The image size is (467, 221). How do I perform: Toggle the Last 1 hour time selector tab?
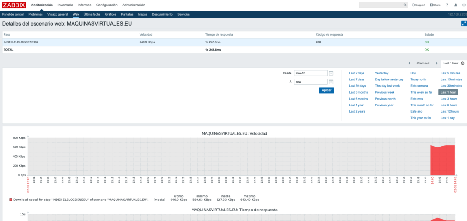[453, 63]
